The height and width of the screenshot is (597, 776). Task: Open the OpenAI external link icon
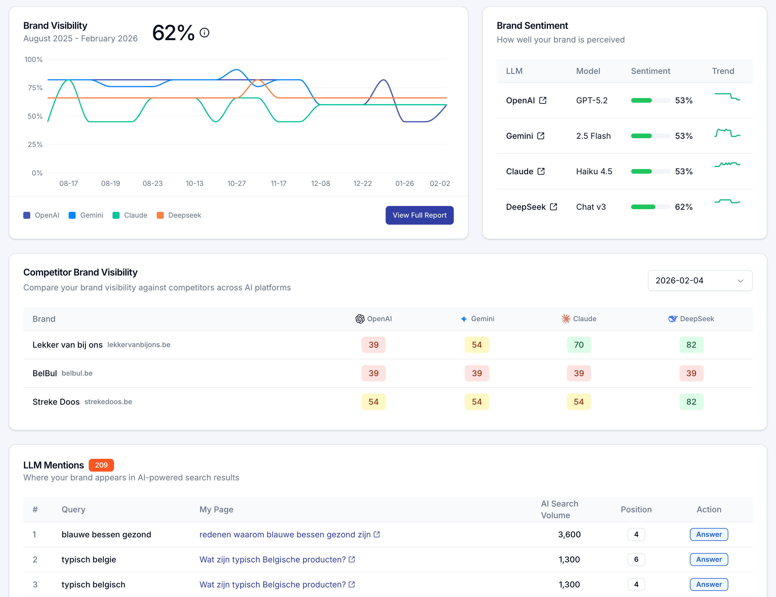542,100
